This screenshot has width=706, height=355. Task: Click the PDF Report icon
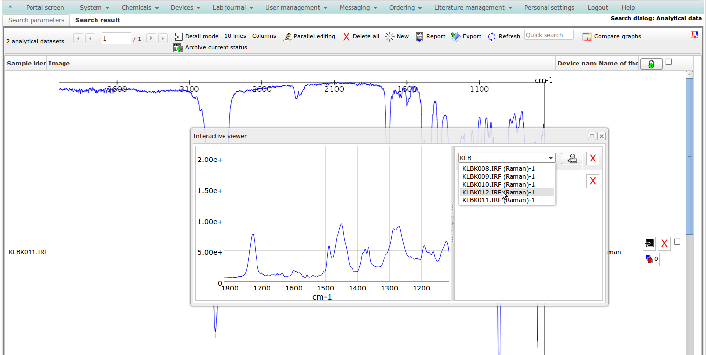pyautogui.click(x=419, y=37)
